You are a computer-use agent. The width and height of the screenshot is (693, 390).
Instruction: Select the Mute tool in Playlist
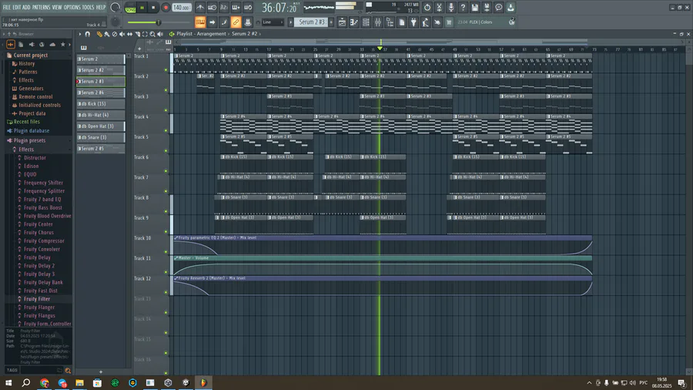tap(122, 34)
